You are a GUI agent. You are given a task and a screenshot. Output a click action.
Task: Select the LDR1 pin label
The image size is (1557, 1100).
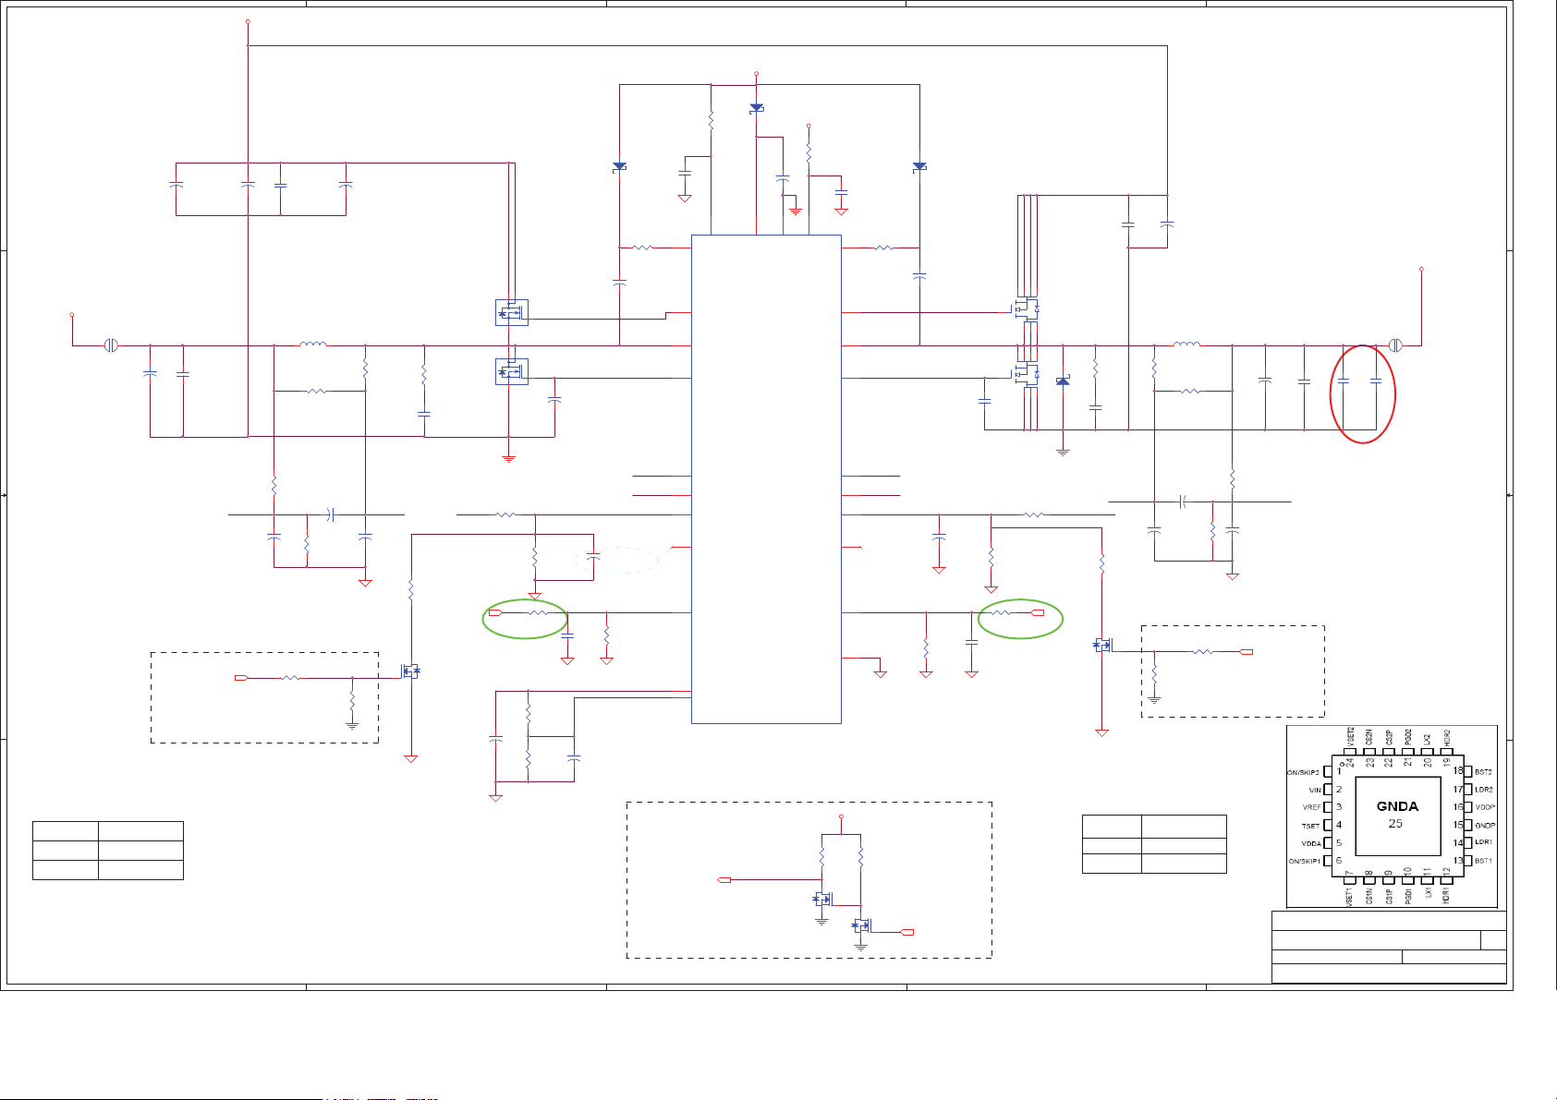1483,842
